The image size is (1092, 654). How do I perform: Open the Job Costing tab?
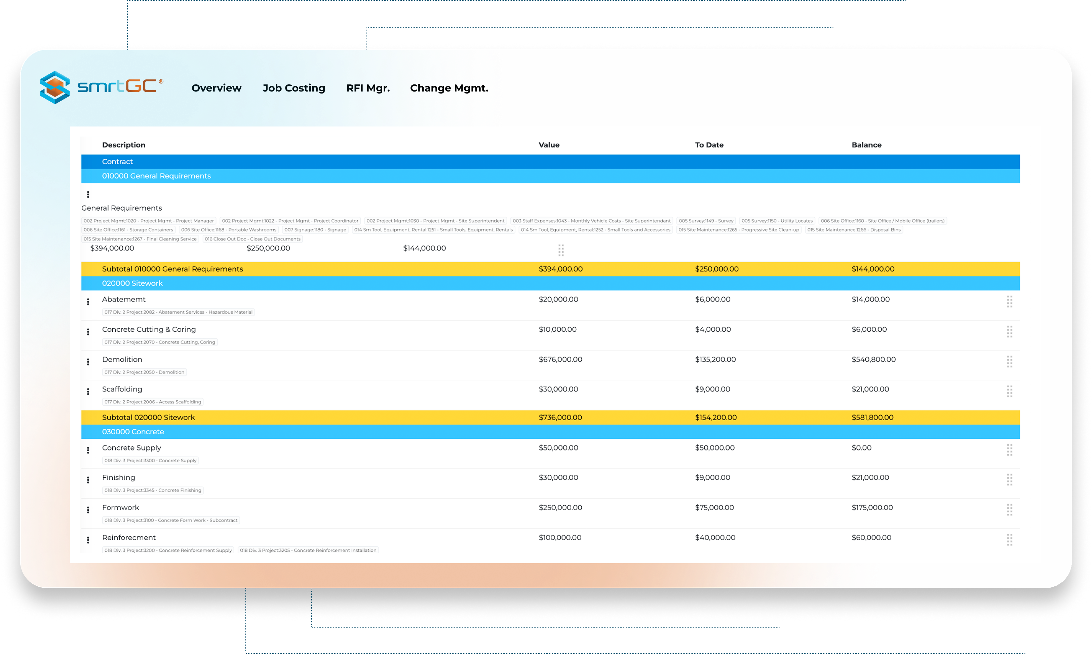(x=294, y=88)
